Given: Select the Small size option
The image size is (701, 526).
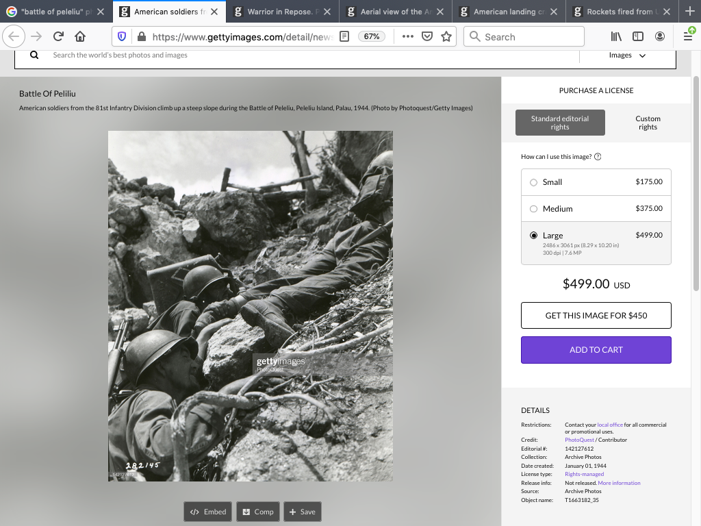Looking at the screenshot, I should pyautogui.click(x=534, y=182).
